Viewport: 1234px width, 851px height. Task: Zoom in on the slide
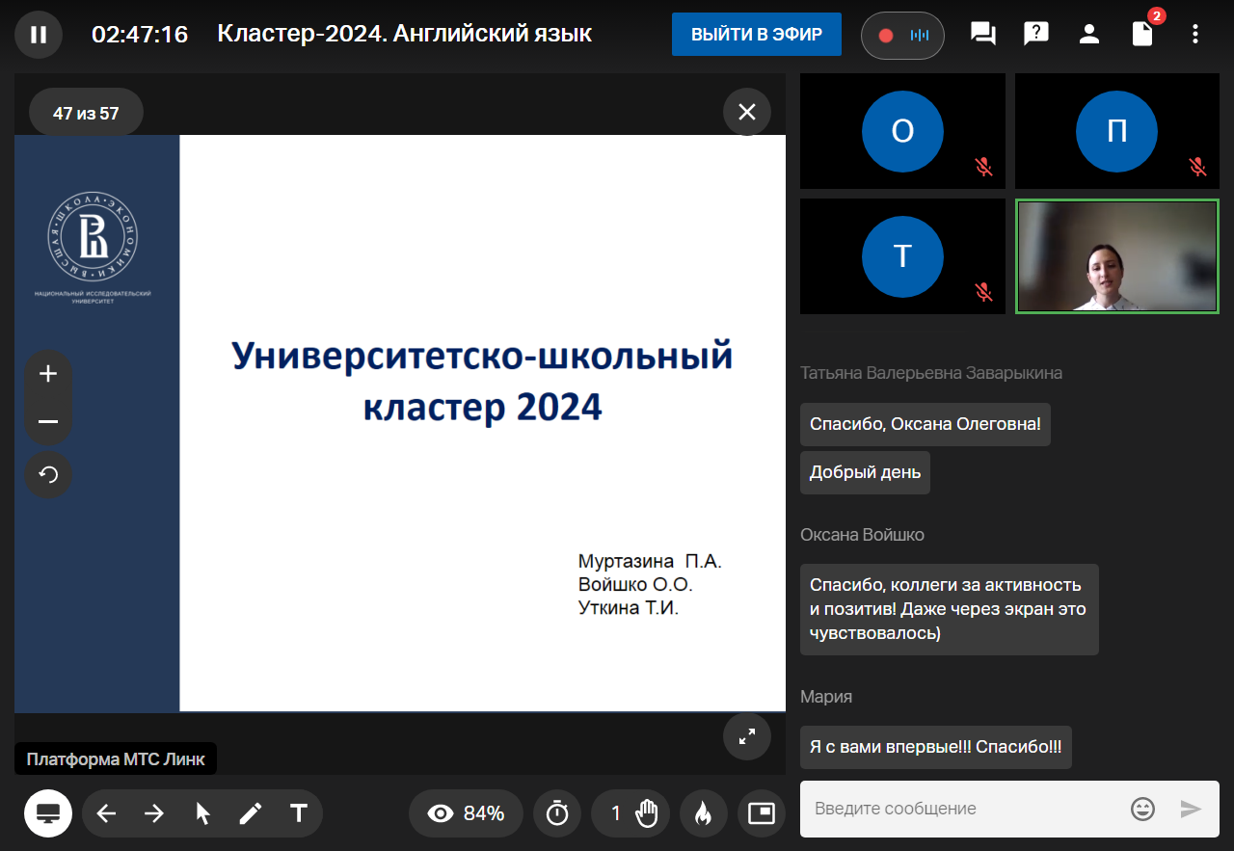48,374
